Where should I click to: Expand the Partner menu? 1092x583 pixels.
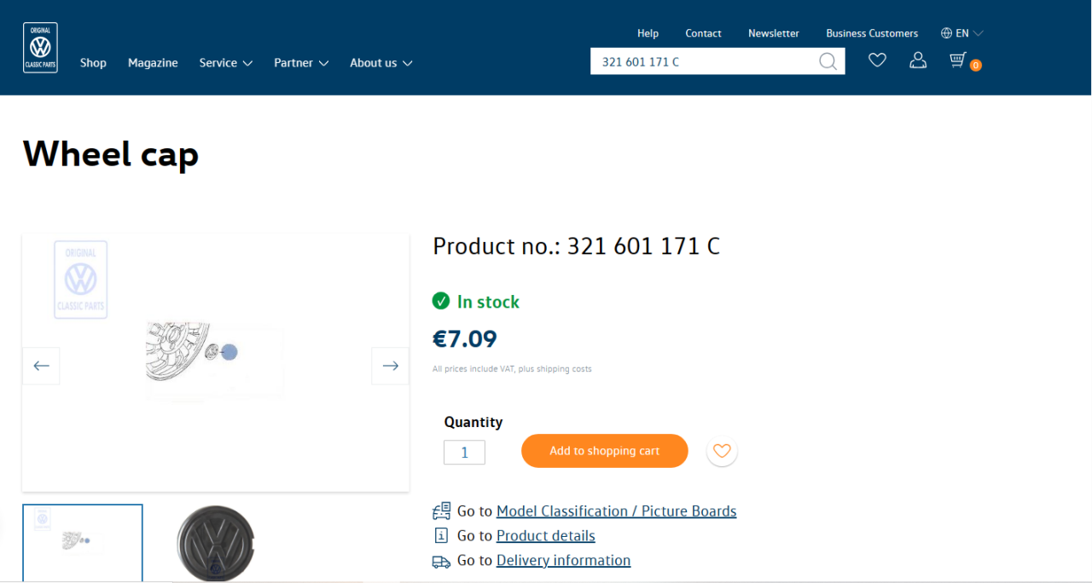(300, 63)
